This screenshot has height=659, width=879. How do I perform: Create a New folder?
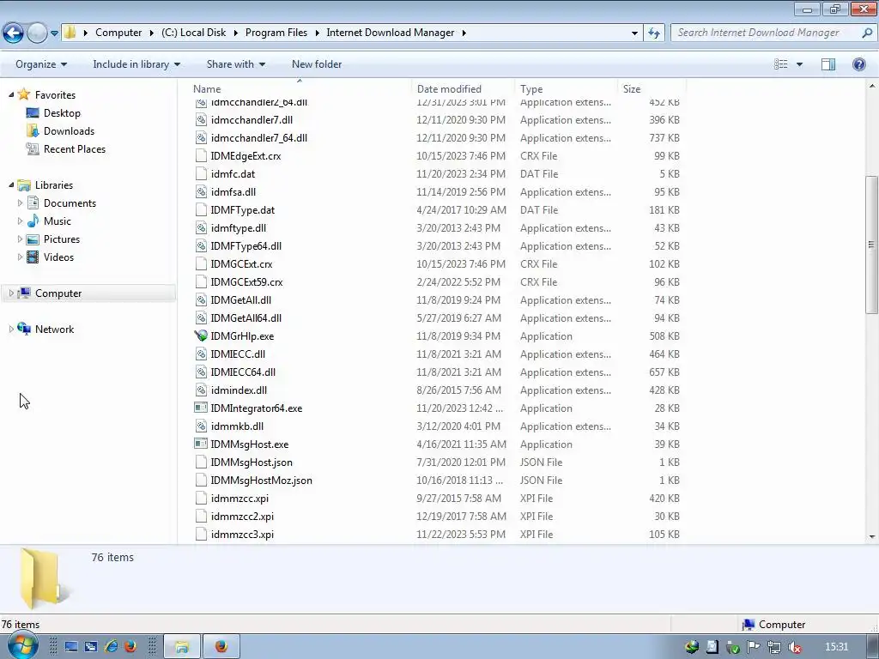(316, 64)
